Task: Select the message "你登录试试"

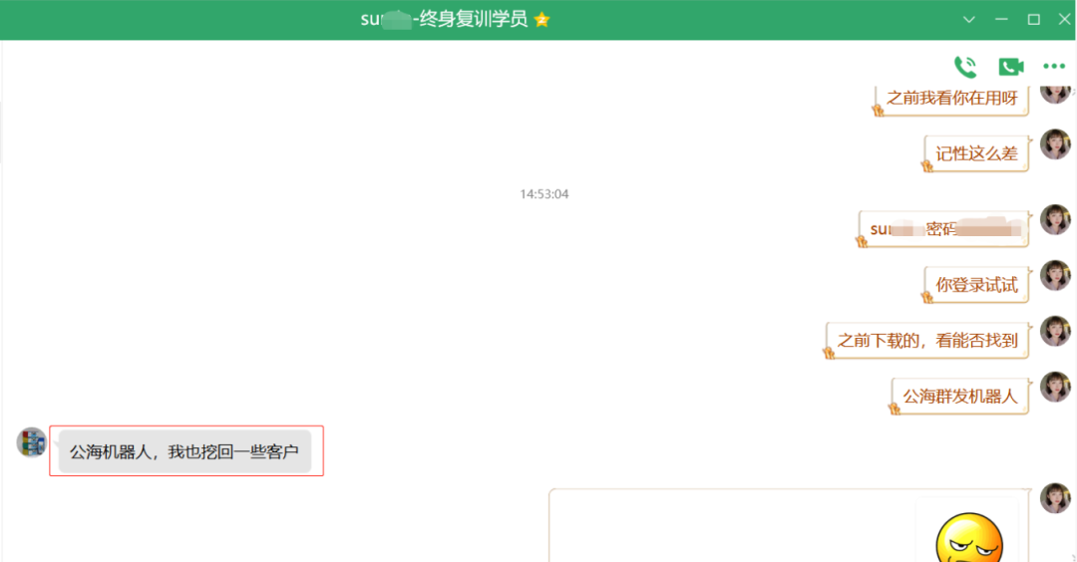Action: click(x=976, y=285)
